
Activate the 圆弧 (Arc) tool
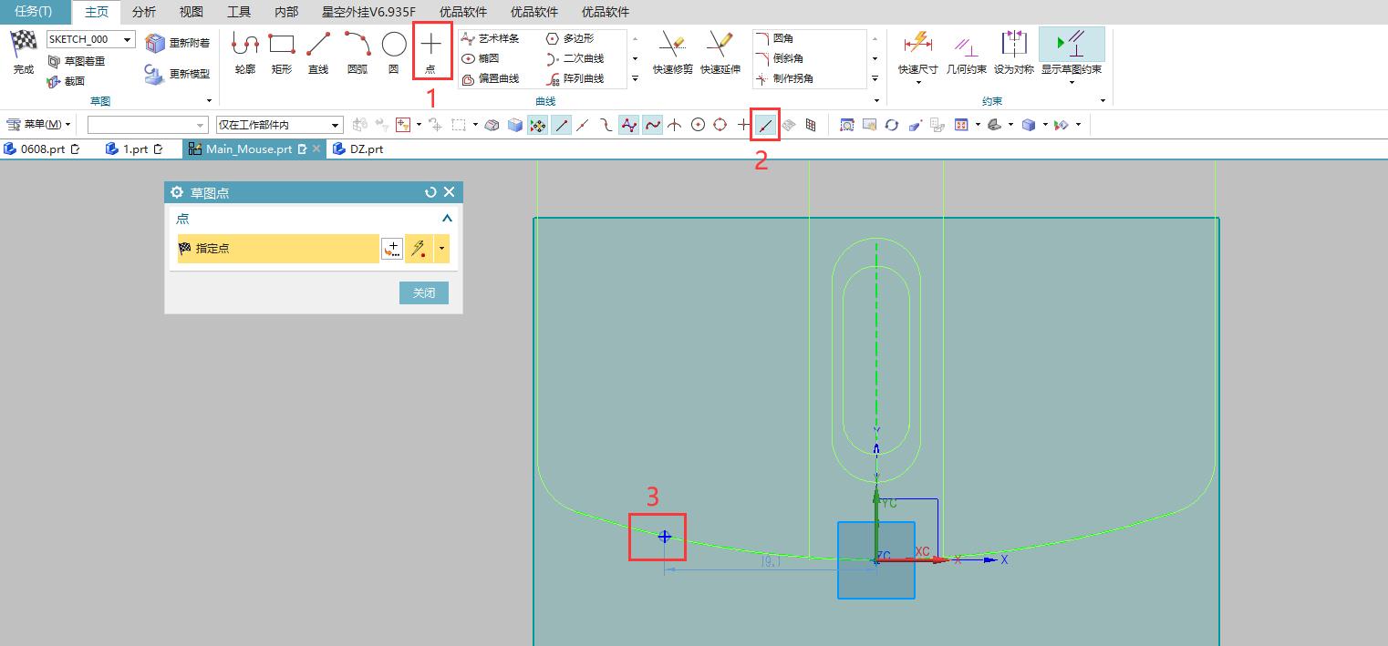click(x=356, y=52)
